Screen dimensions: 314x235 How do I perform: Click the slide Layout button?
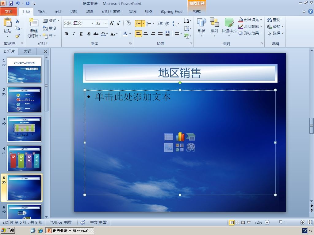pyautogui.click(x=51, y=21)
